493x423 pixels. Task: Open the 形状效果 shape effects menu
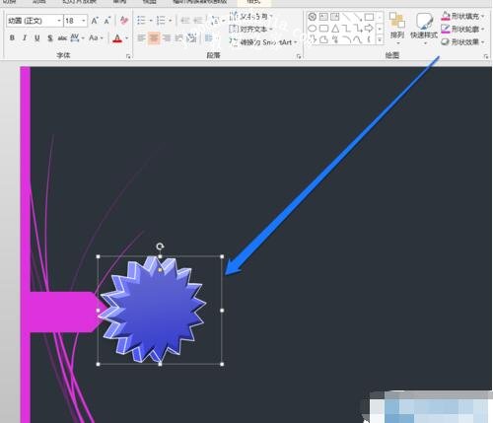(462, 42)
